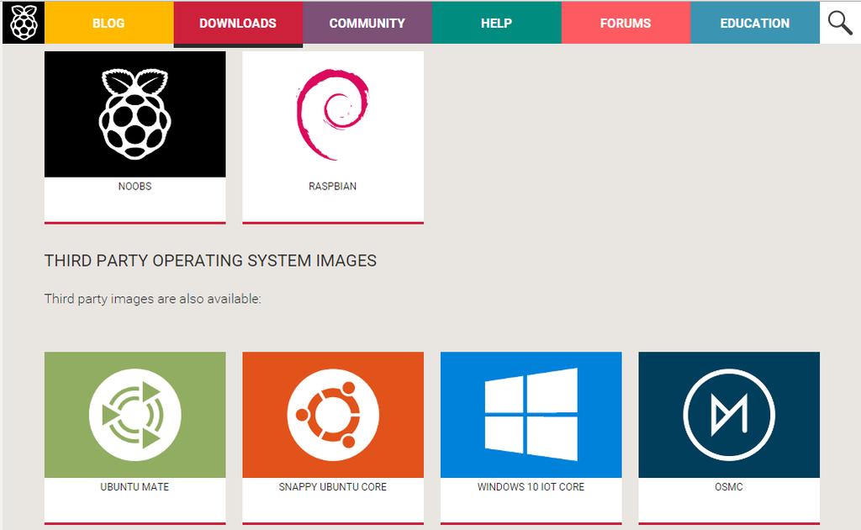Click the Third Party Operating System Images heading

click(x=210, y=260)
